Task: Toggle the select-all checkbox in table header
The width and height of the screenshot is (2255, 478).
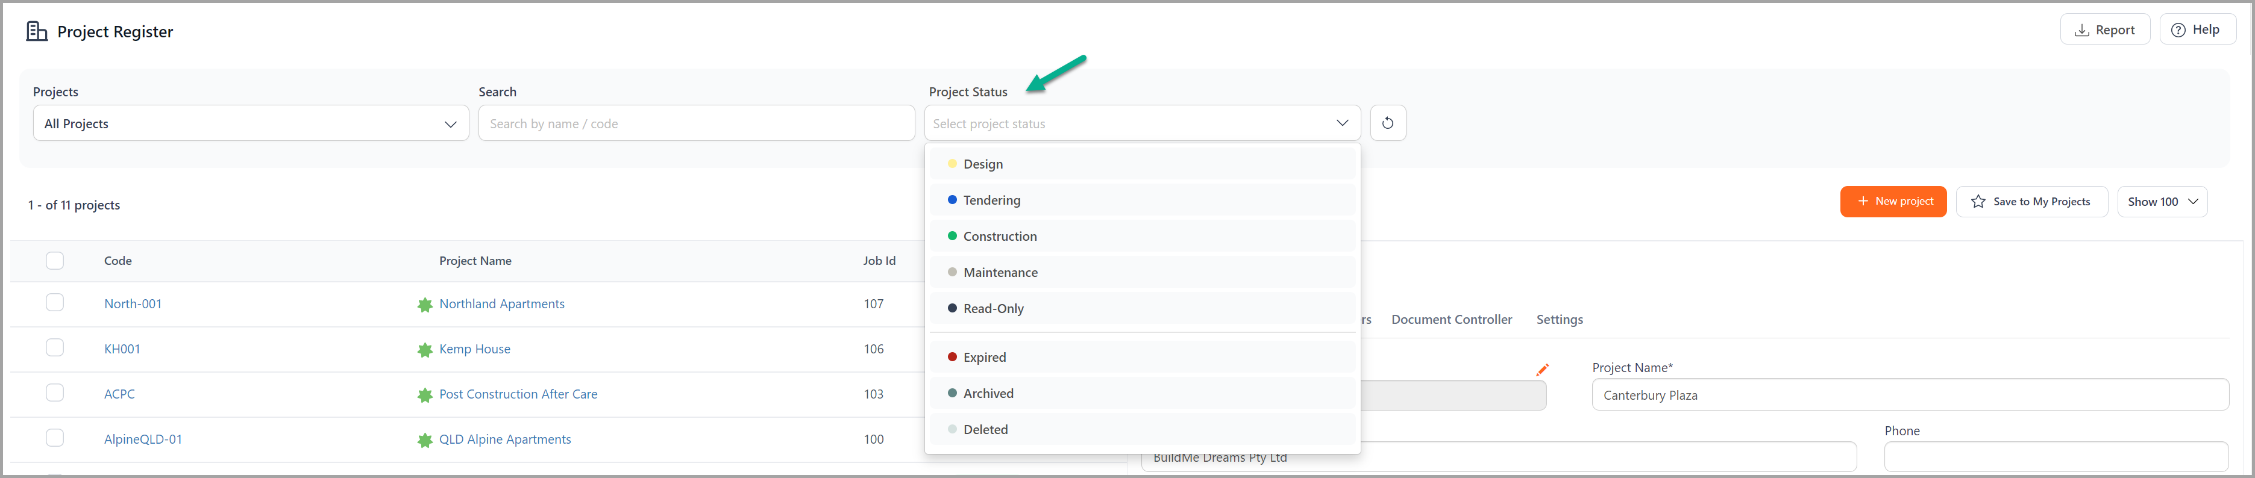Action: click(55, 261)
